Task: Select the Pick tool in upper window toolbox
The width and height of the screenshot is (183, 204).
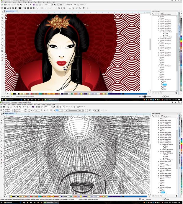Action: [x=2, y=12]
